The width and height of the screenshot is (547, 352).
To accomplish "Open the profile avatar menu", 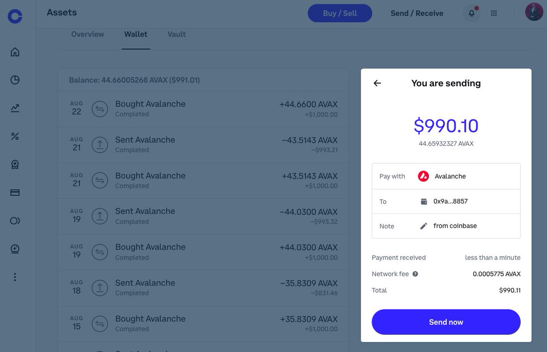I will coord(534,12).
